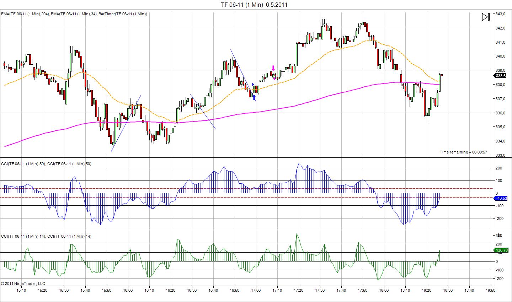Click the EMA and BarTimer indicator label
512x302 pixels.
pyautogui.click(x=74, y=14)
